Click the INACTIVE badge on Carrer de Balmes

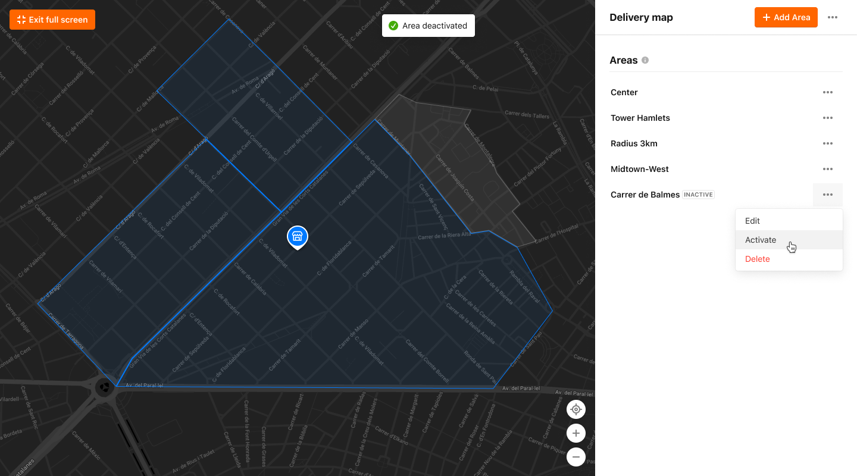(x=698, y=195)
